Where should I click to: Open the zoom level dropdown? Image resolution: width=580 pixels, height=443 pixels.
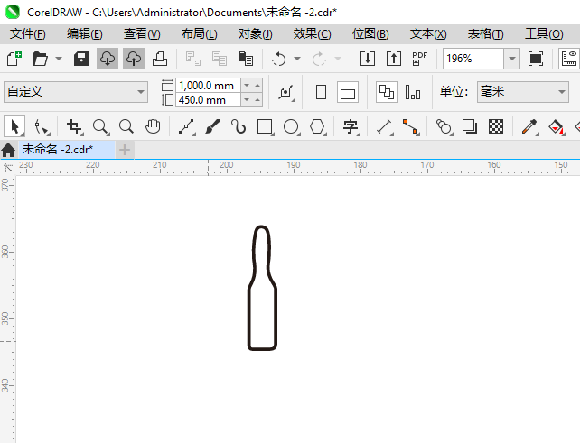(x=512, y=59)
